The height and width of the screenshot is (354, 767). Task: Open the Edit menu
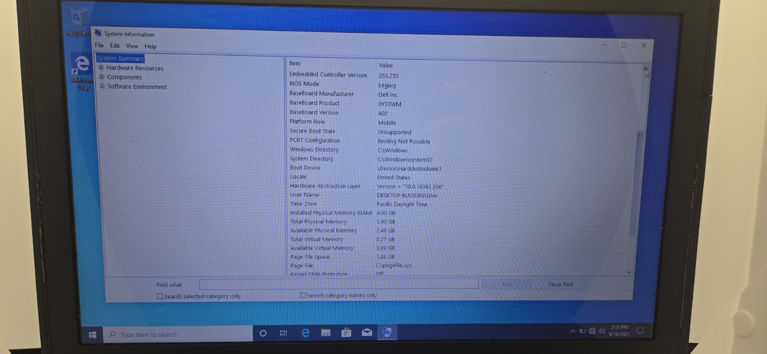click(x=115, y=46)
